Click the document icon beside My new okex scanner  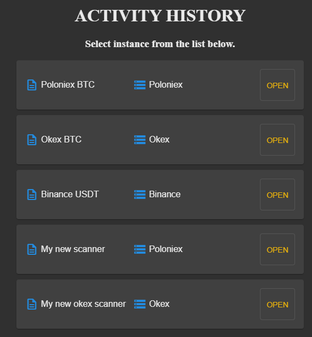32,304
